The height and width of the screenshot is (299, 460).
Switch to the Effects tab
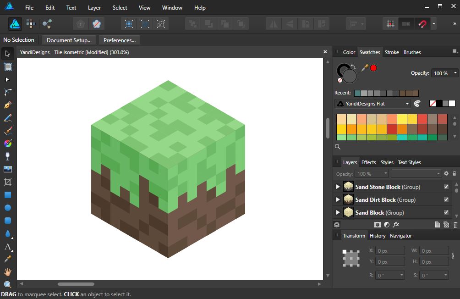tap(368, 162)
